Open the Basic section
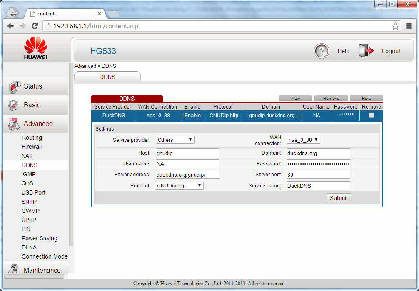Image resolution: width=419 pixels, height=291 pixels. click(x=32, y=105)
